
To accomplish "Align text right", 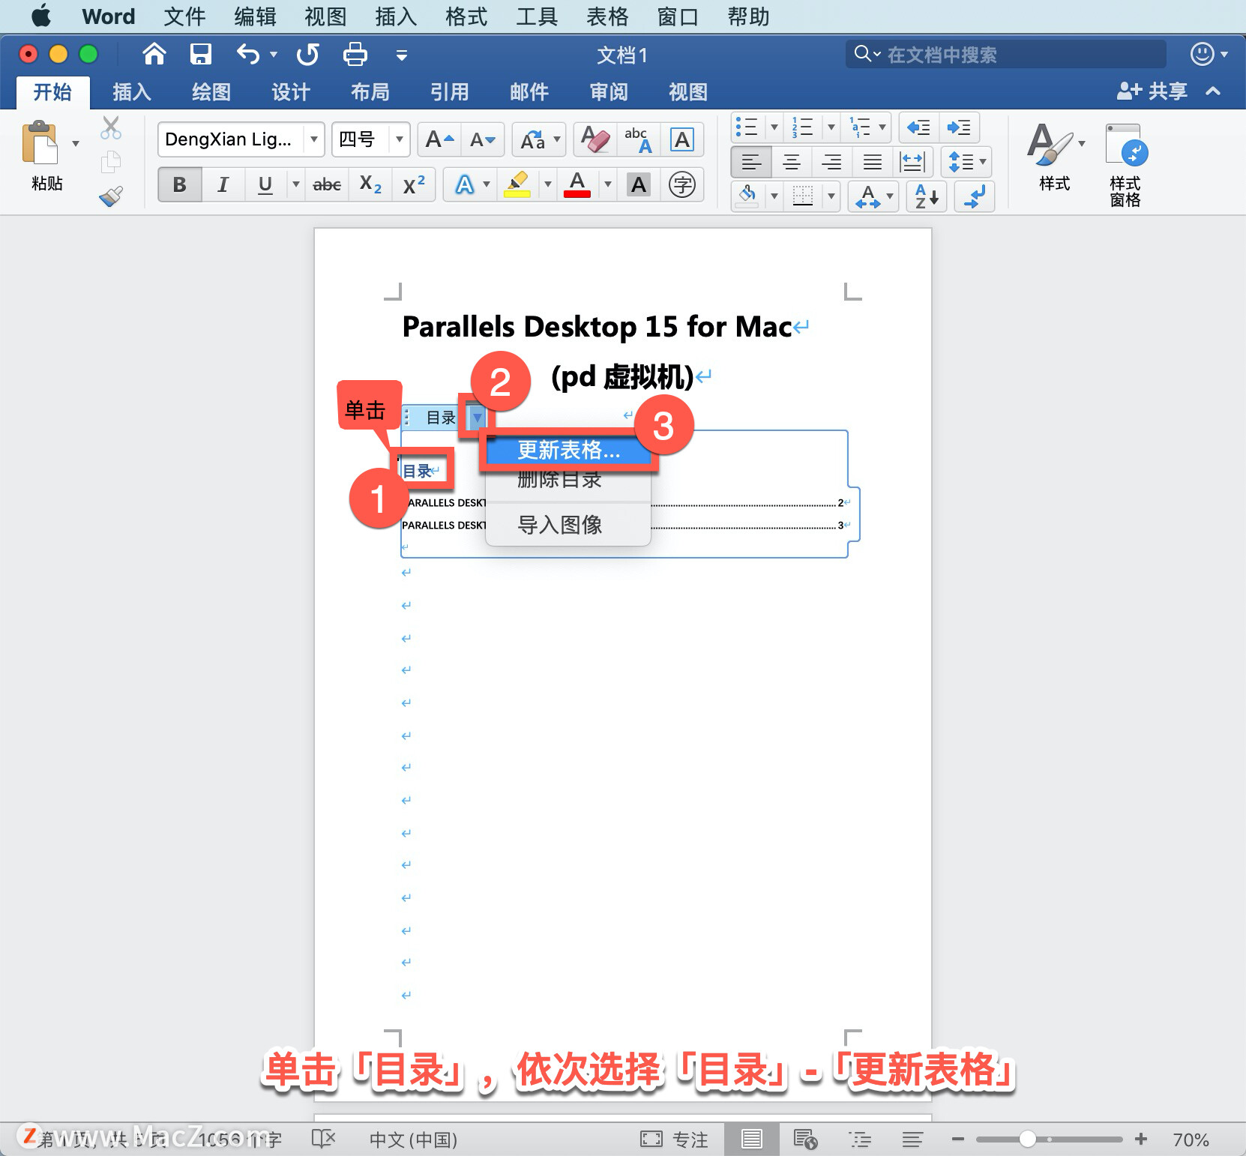I will (x=832, y=161).
